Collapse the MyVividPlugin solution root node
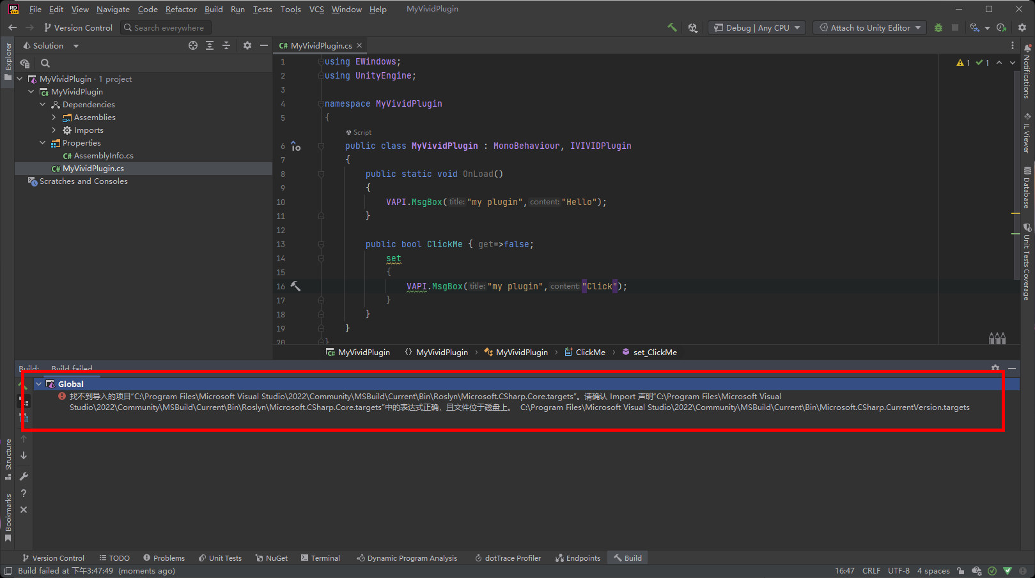Screen dimensions: 1035x578 tap(19, 79)
